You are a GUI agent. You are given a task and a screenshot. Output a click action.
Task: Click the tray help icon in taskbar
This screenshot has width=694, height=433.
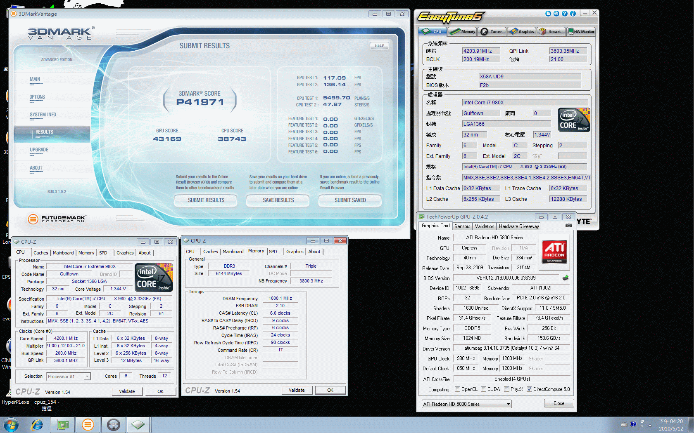[x=633, y=424]
